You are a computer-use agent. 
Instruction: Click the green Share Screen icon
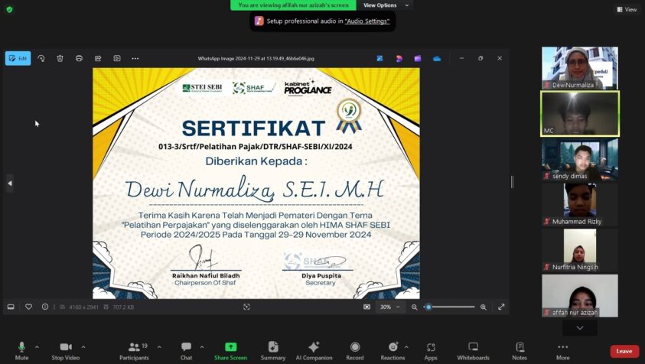[x=230, y=347]
